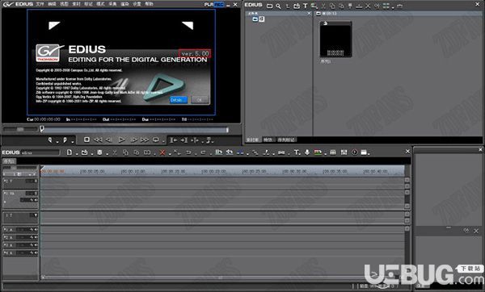Select the sequence tab above the timeline
This screenshot has height=292, width=485.
coord(9,161)
